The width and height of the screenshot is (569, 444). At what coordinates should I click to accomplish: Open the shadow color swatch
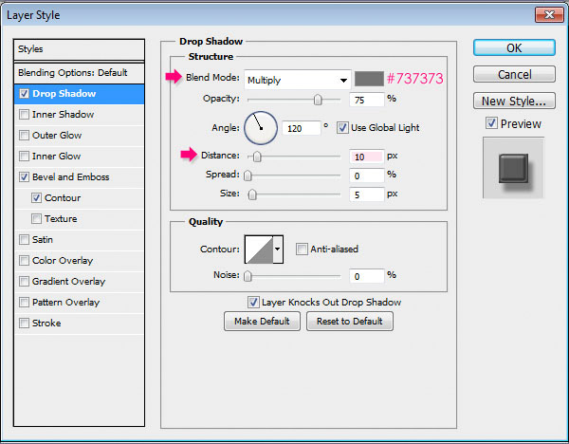click(369, 79)
